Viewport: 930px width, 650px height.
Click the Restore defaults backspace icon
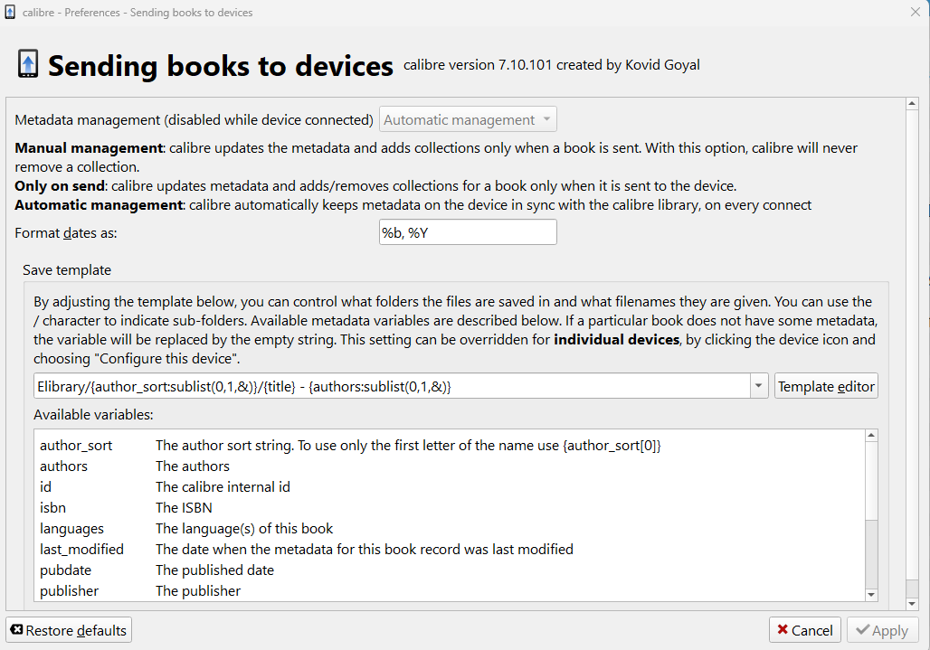16,630
